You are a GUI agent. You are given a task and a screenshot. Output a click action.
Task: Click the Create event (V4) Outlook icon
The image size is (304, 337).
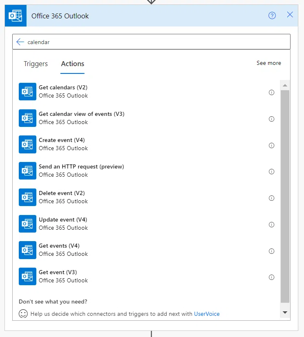[27, 144]
